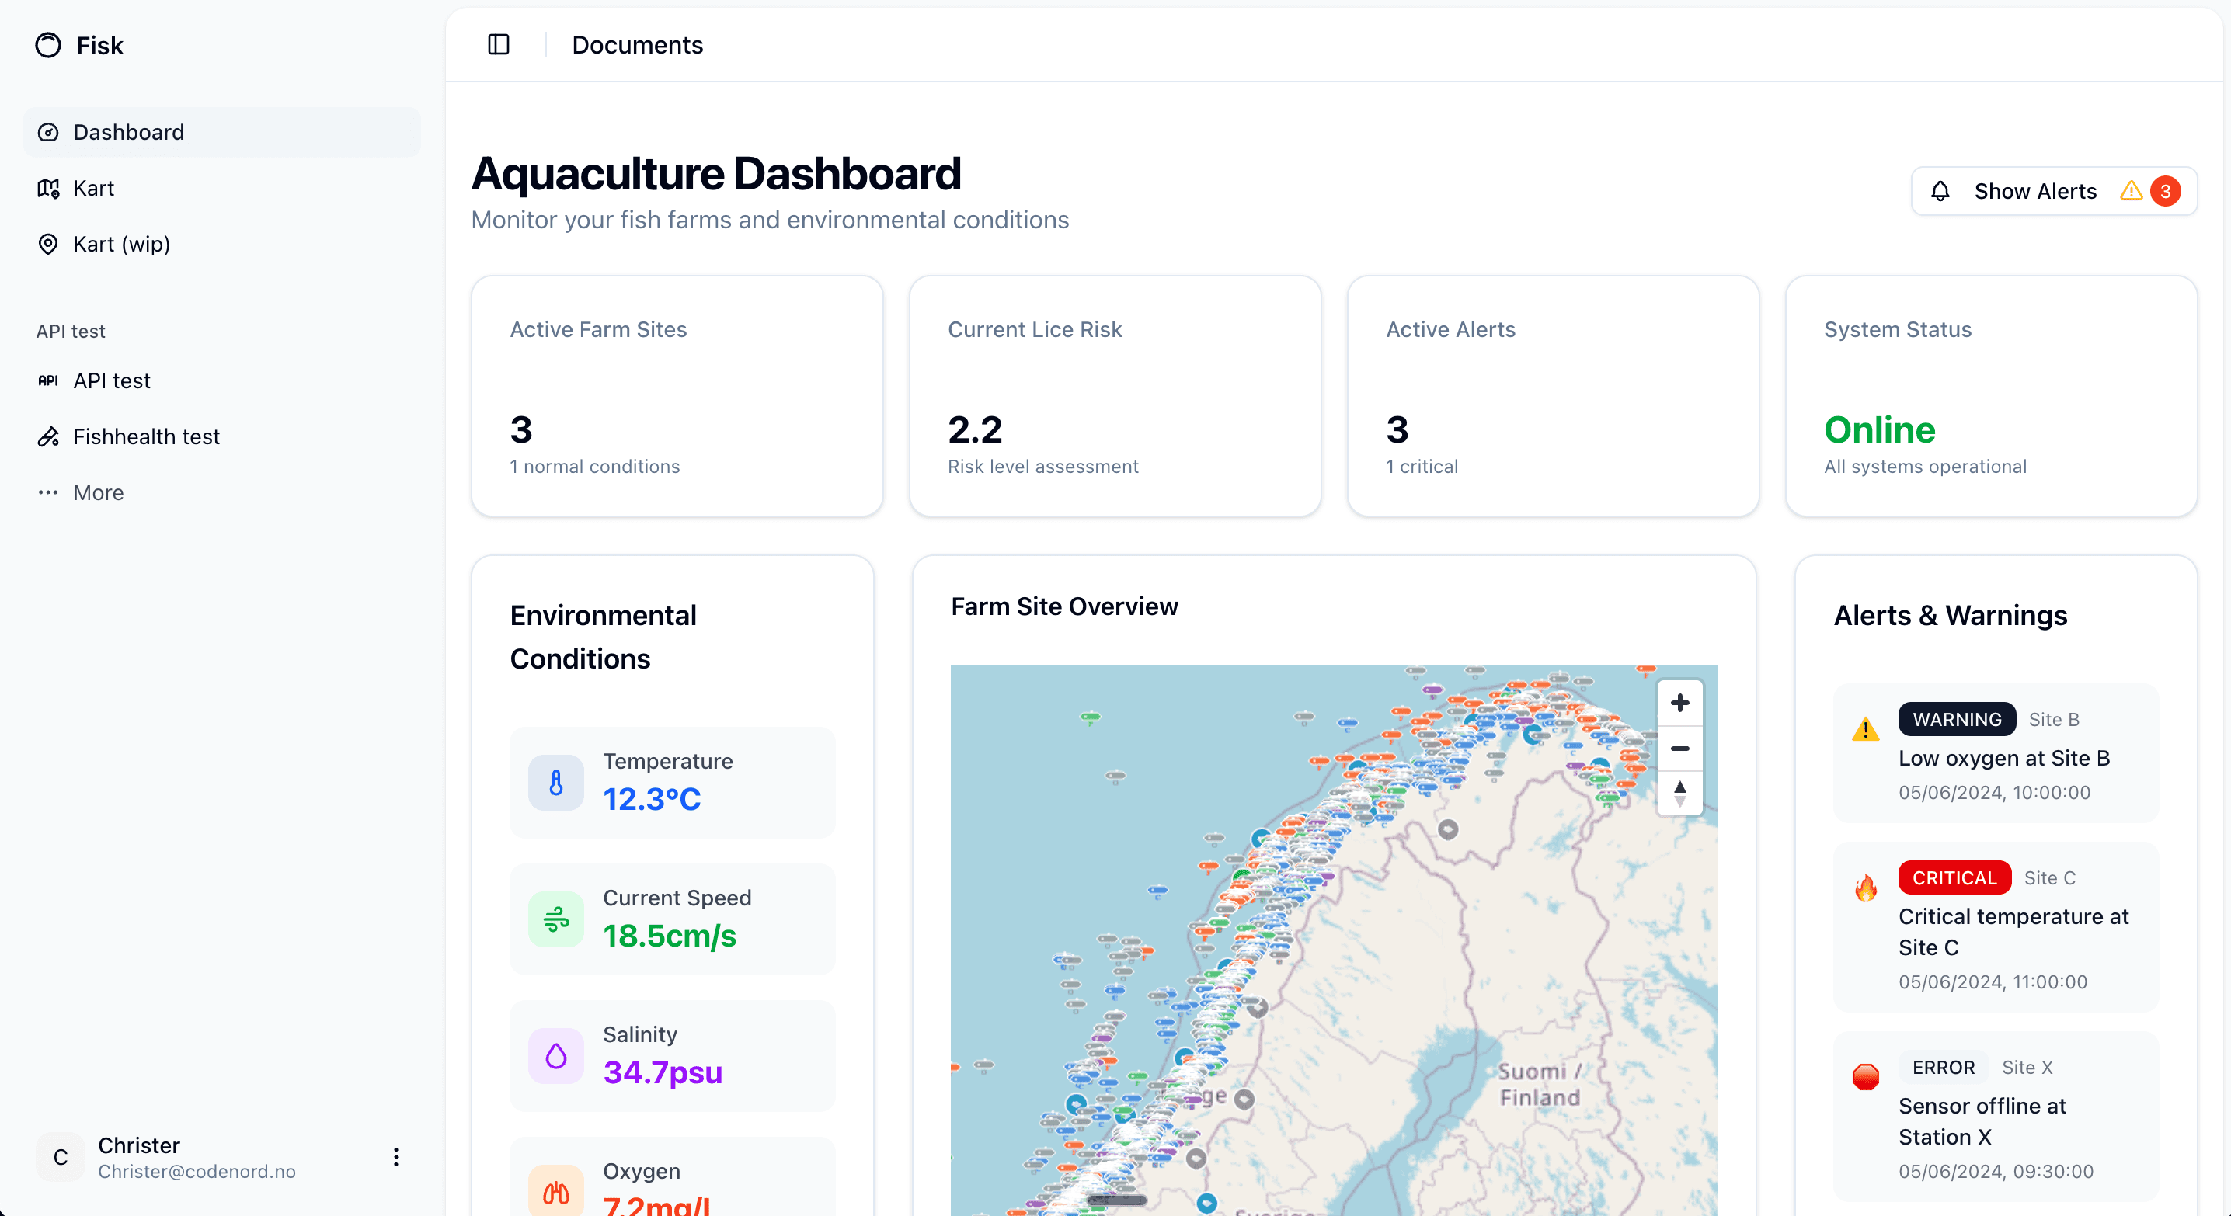Viewport: 2231px width, 1216px height.
Task: Click the API test sidebar icon
Action: [x=48, y=380]
